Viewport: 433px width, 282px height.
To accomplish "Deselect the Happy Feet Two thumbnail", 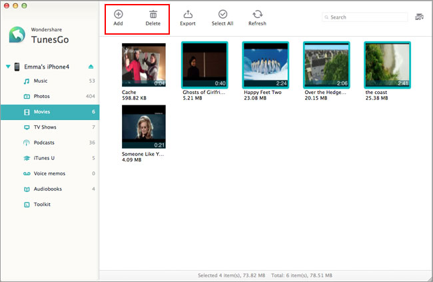I will [266, 65].
